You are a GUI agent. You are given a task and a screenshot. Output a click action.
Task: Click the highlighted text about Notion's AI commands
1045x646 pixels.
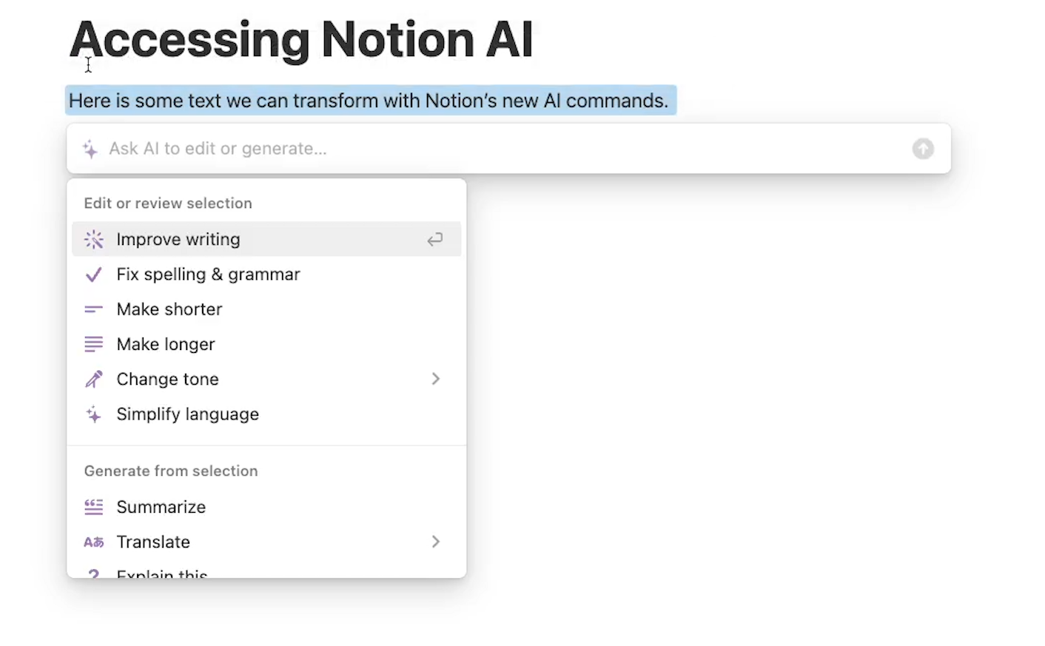369,101
